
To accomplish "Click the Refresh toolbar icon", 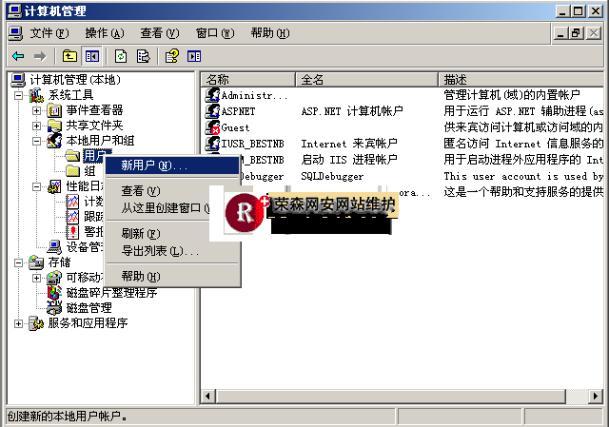I will coord(121,56).
